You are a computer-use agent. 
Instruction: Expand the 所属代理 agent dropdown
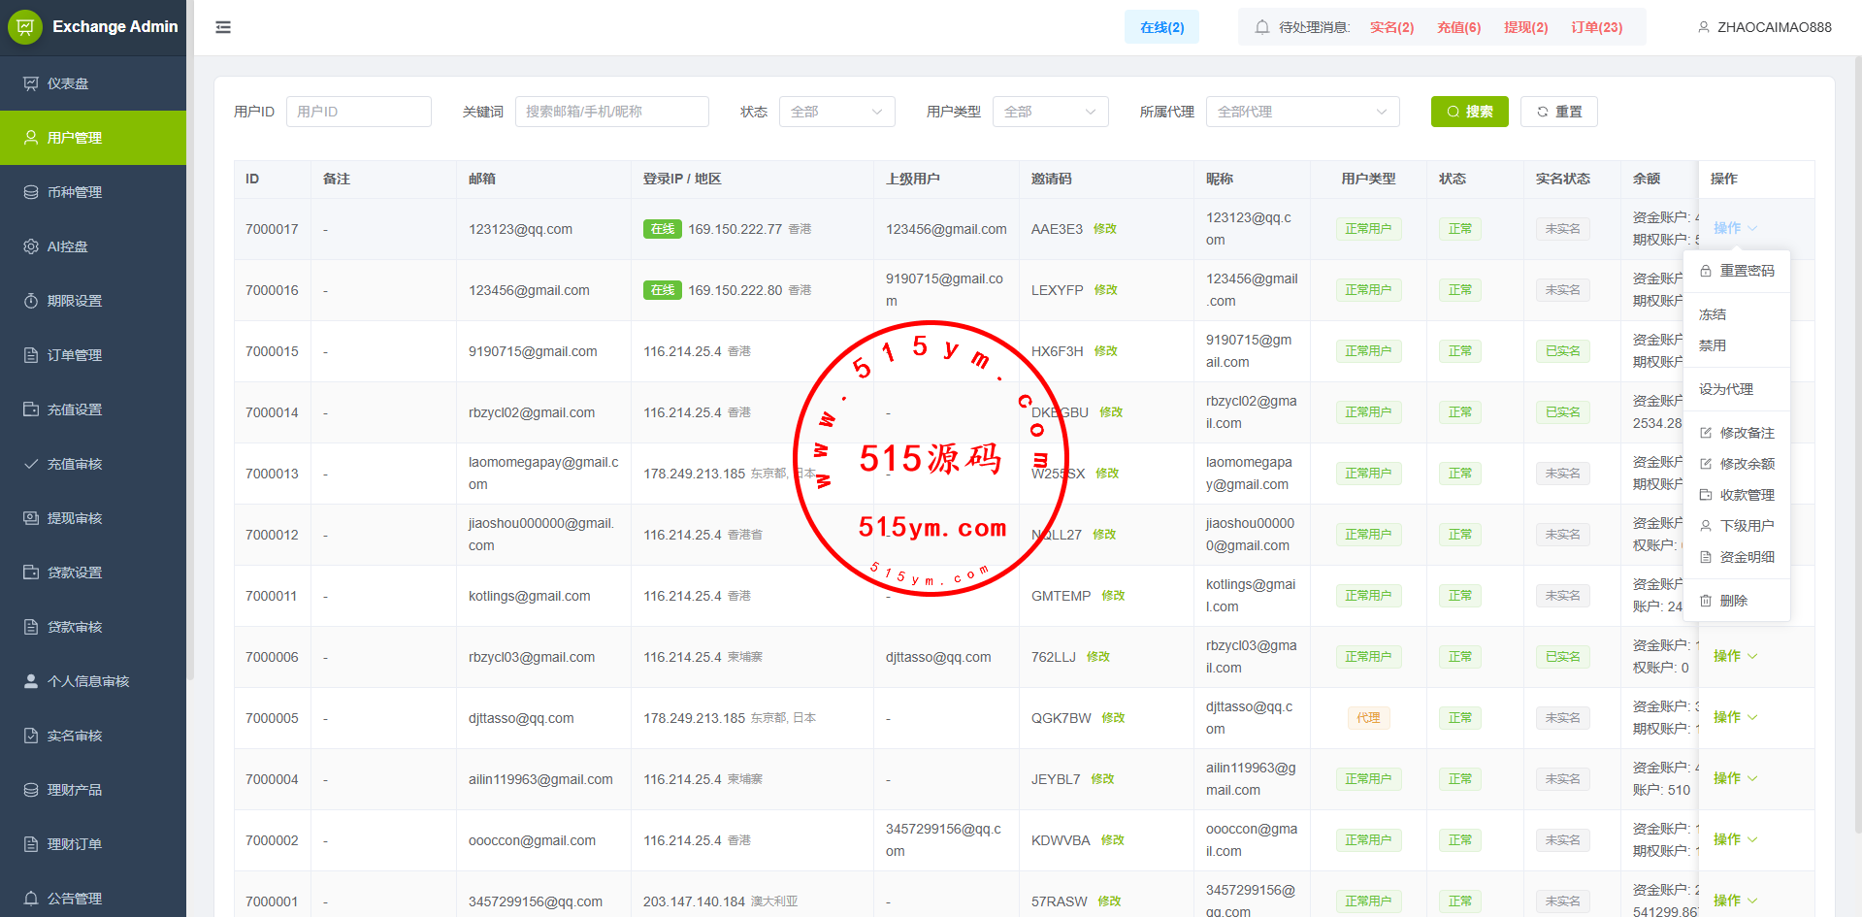[1302, 112]
